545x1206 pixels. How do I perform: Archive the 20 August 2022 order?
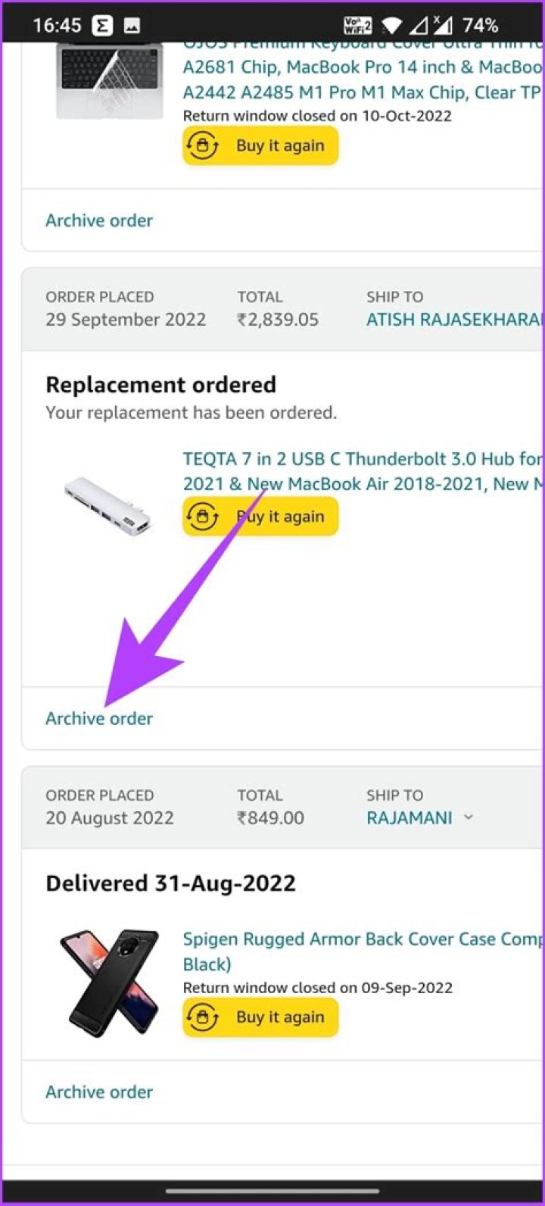pos(99,1092)
